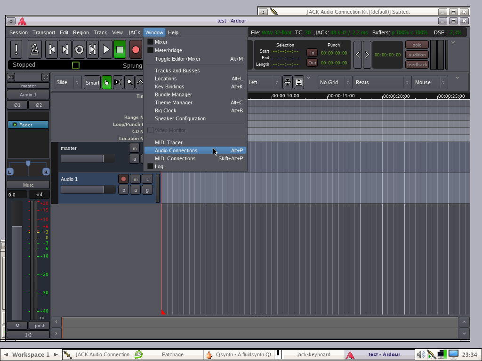Solo the Audio 1 track with the s button
Image resolution: width=482 pixels, height=361 pixels.
click(x=147, y=179)
